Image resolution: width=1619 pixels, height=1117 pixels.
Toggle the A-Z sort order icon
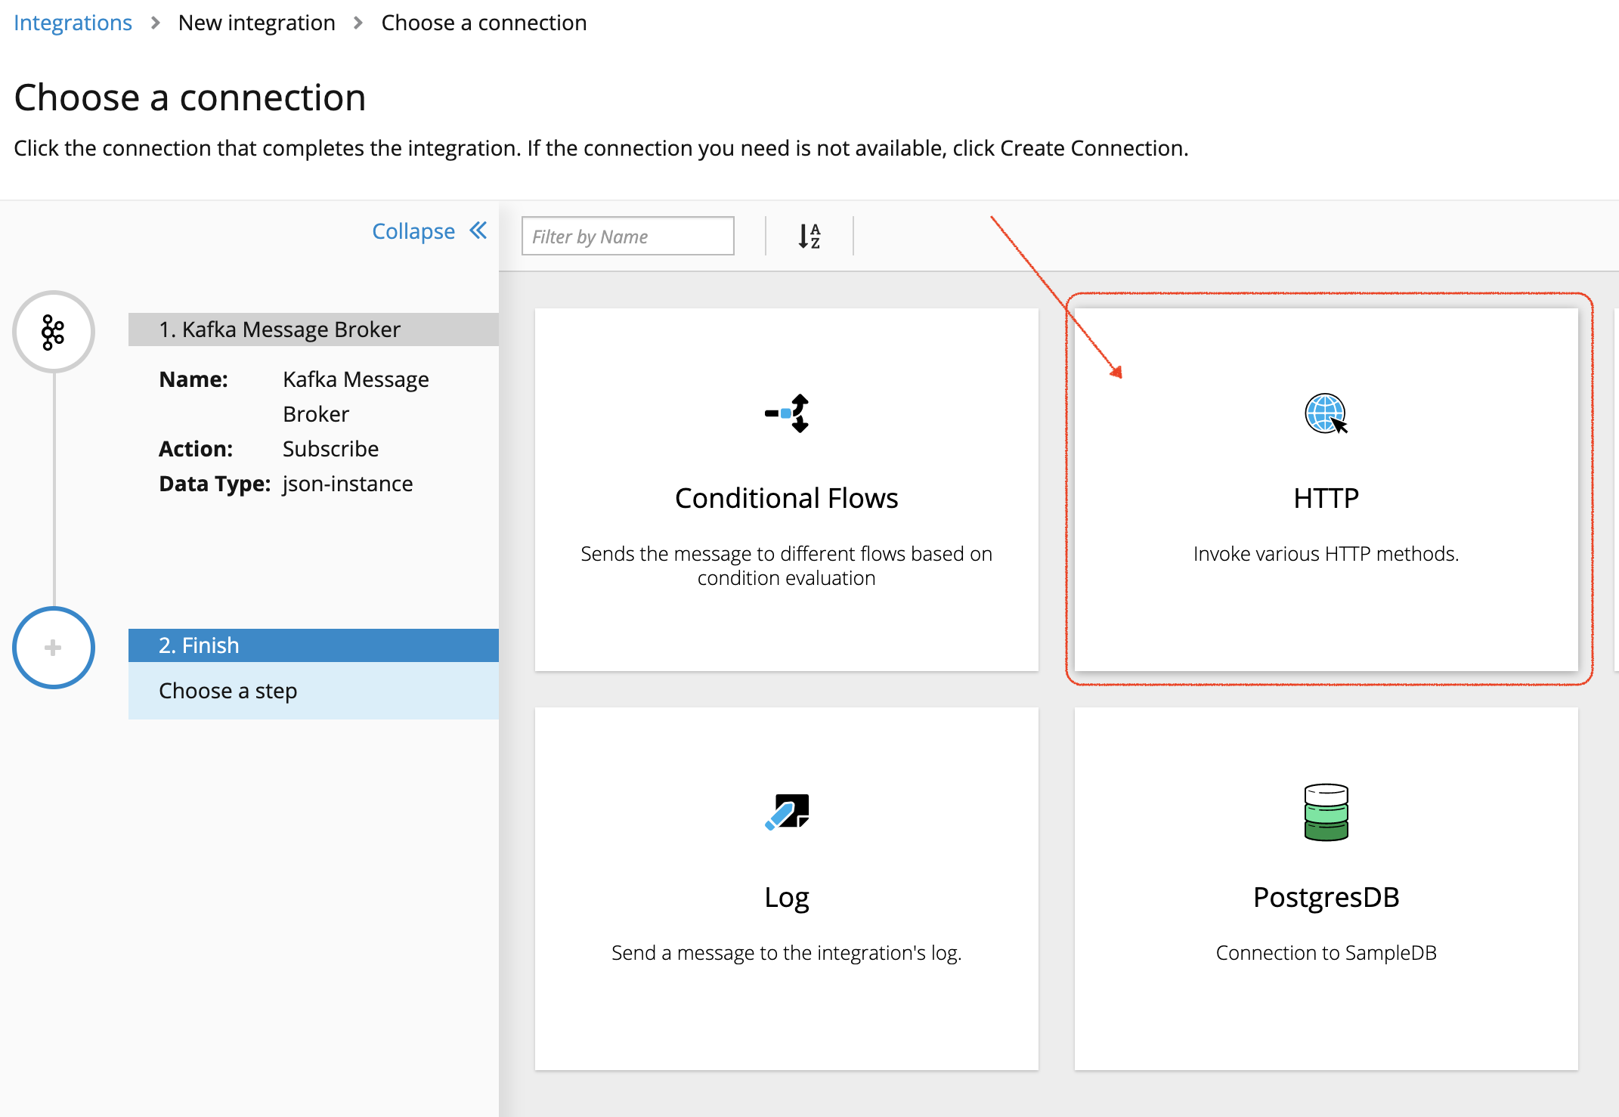(x=809, y=237)
